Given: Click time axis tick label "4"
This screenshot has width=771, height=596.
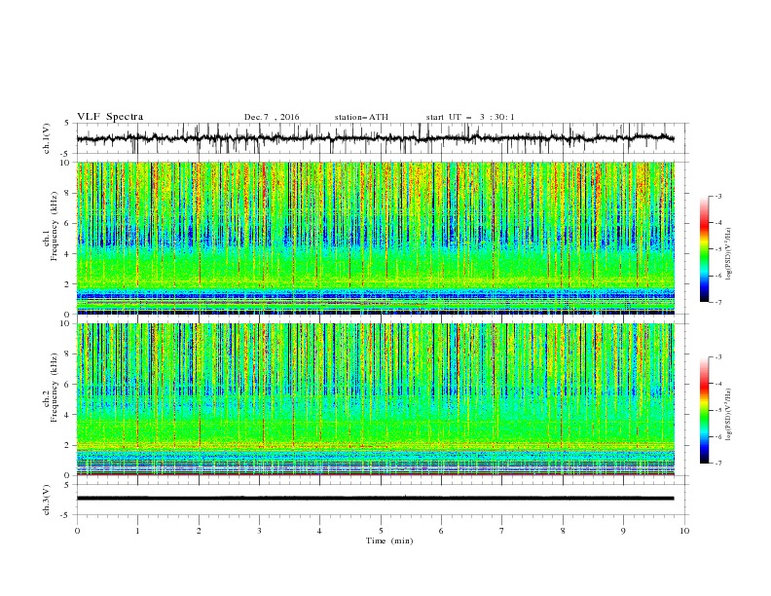Looking at the screenshot, I should (319, 531).
